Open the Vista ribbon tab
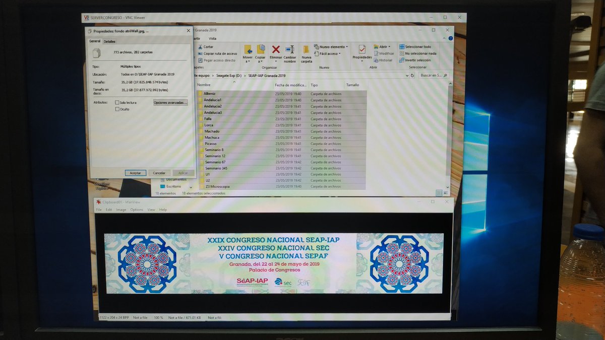Screen dimensions: 605x340 pyautogui.click(x=213, y=38)
